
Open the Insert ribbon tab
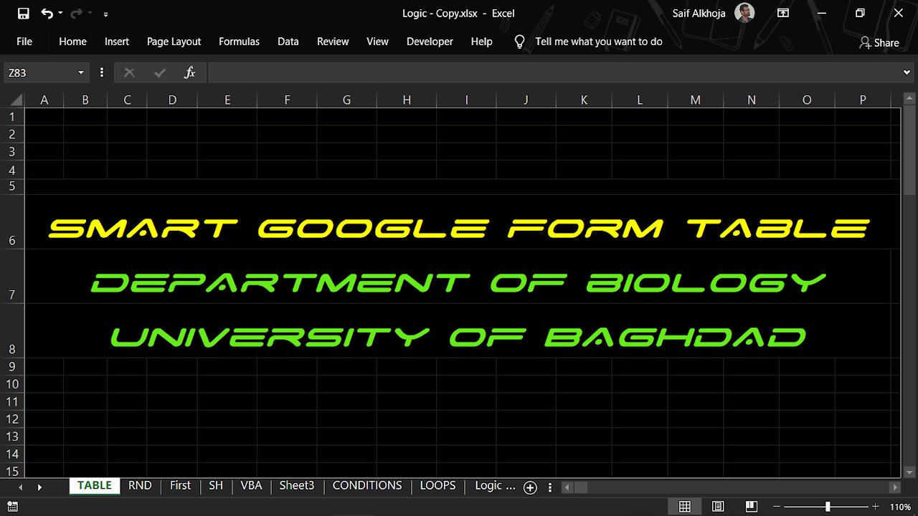[x=117, y=42]
